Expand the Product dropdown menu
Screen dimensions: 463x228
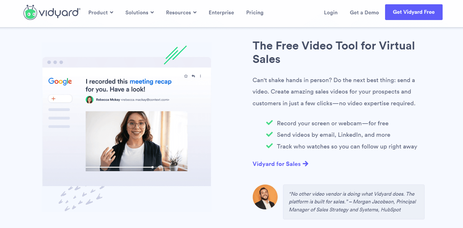(x=101, y=13)
